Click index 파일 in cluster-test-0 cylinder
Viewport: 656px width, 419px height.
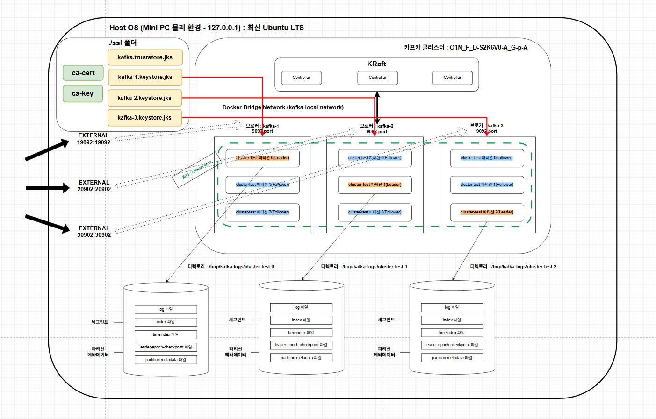point(166,322)
